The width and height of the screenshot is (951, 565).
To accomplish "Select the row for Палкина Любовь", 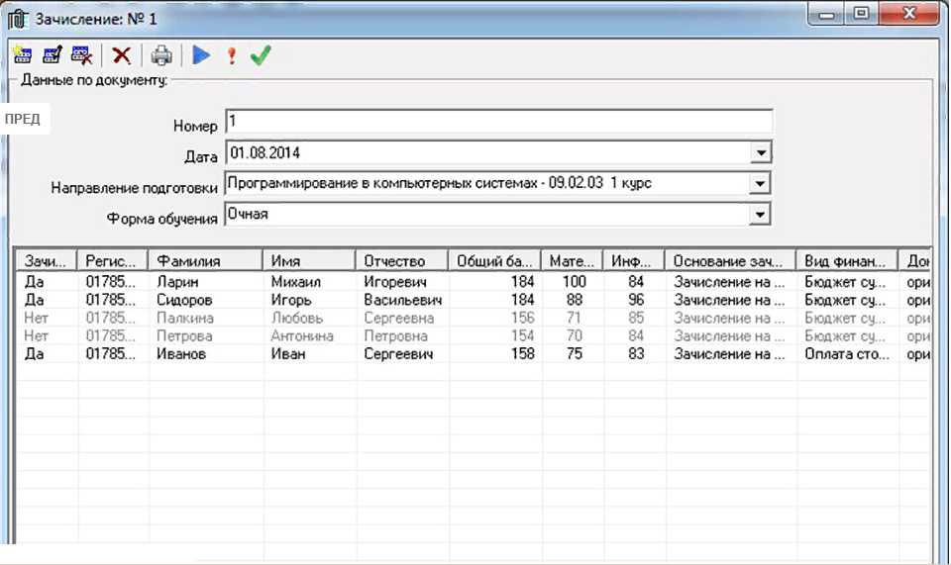I will point(178,319).
